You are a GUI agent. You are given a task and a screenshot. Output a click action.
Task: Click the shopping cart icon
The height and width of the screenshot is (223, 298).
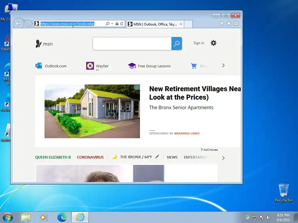194,66
